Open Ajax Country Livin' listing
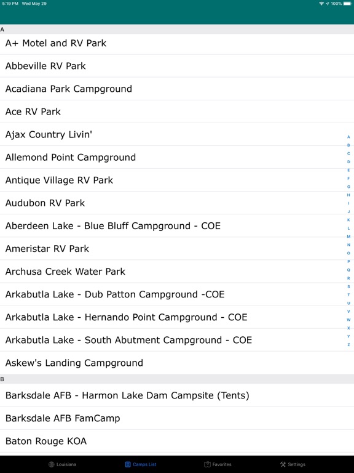 177,134
